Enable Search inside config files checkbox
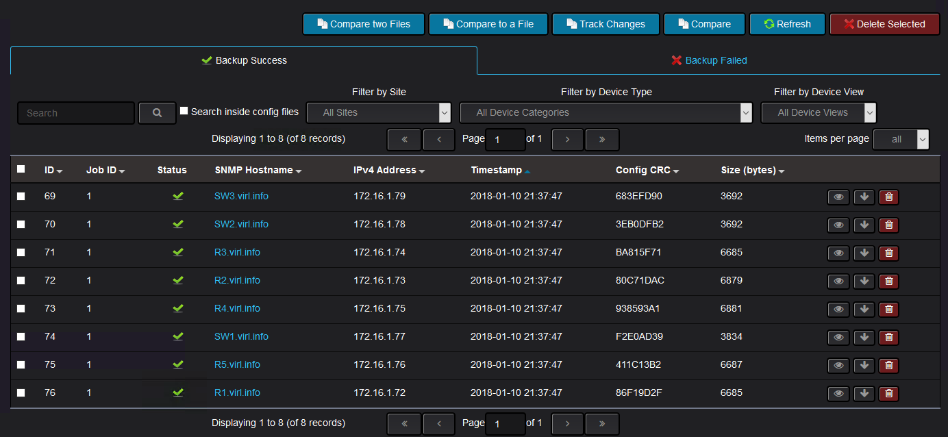 tap(184, 110)
